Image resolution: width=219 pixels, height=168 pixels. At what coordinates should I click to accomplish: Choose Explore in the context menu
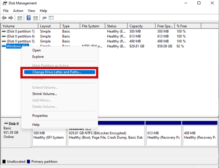[x=38, y=57]
